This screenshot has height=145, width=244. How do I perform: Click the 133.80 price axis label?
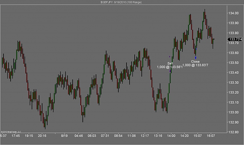coord(233,33)
